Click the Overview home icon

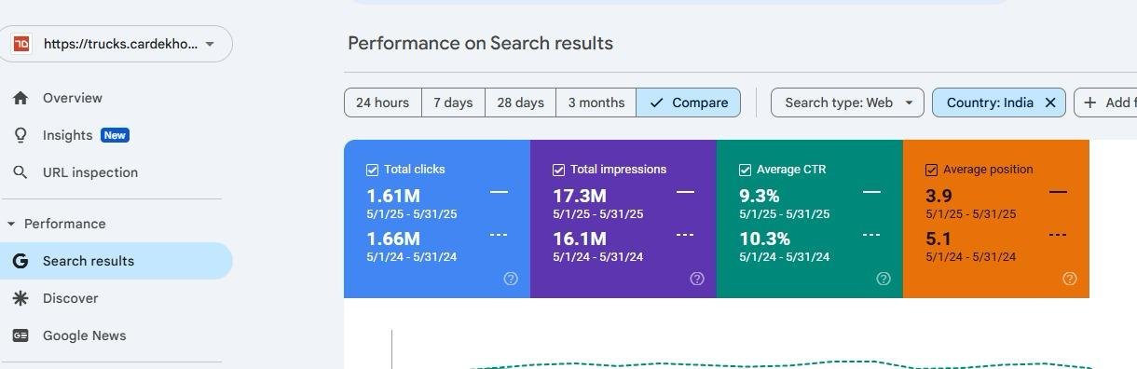[x=21, y=98]
